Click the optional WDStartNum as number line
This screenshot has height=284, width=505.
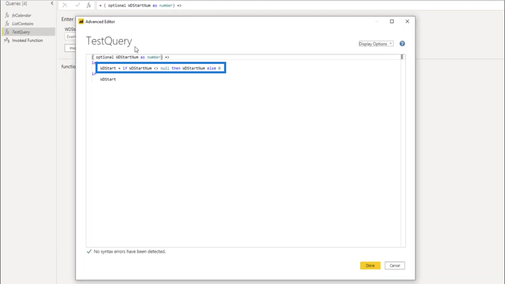[x=130, y=57]
